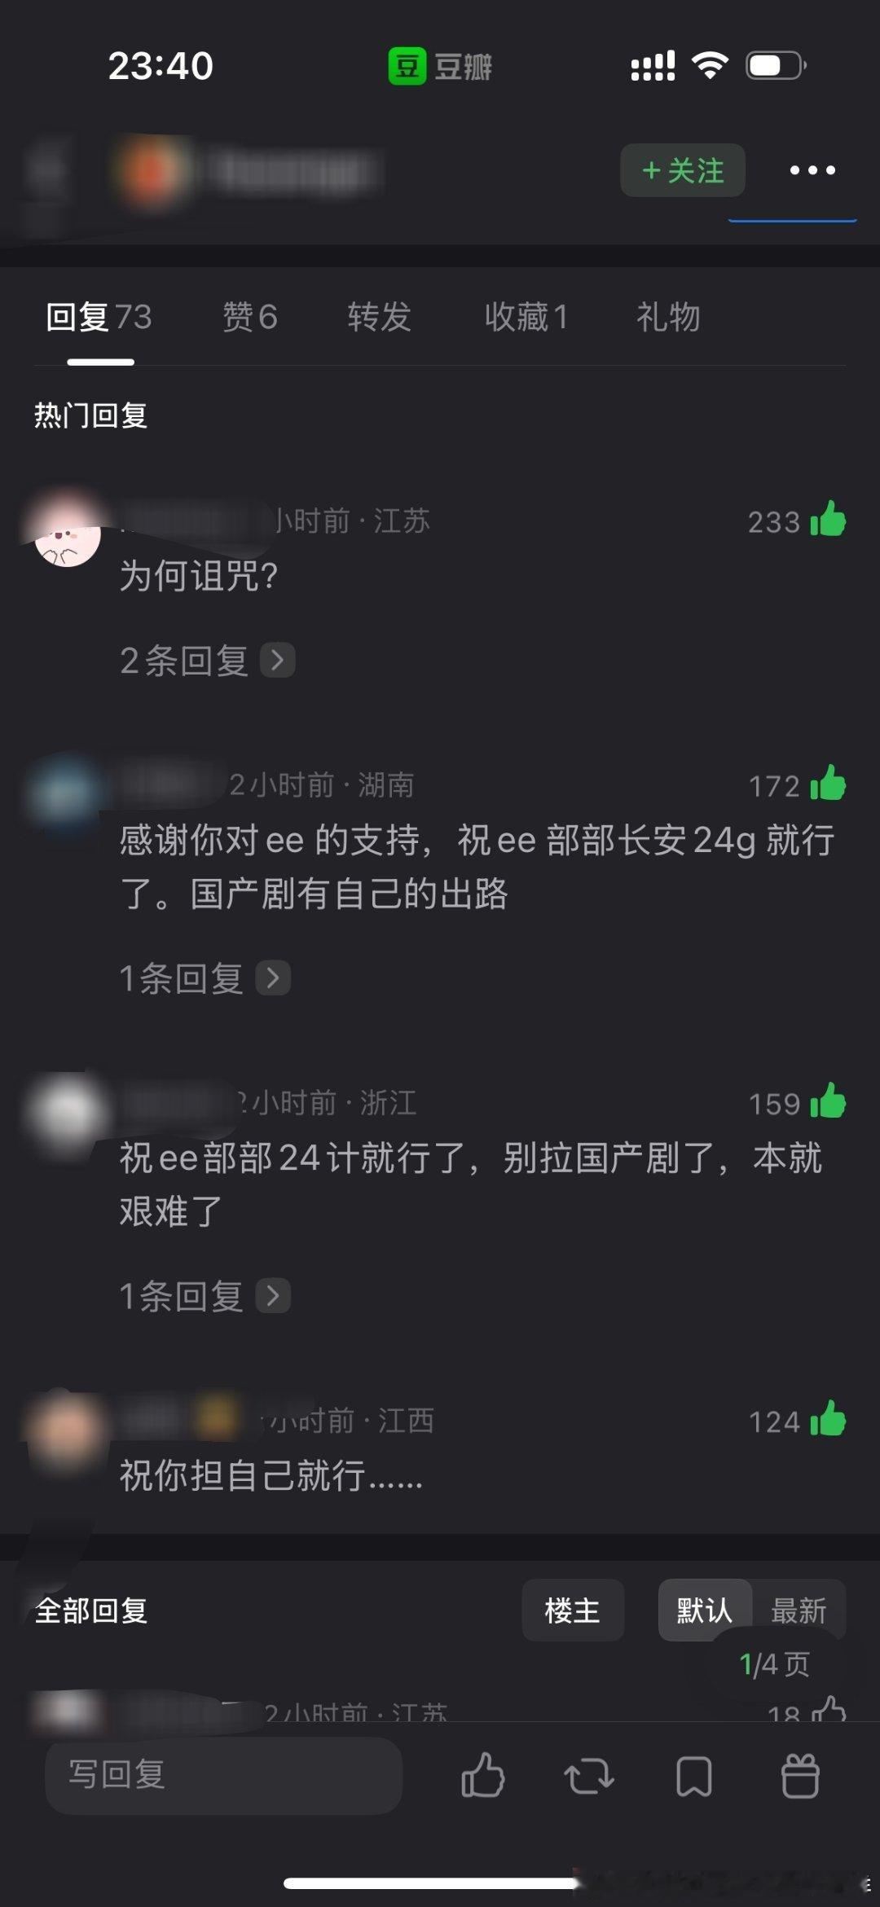Screen dimensions: 880x1907
Task: Expand 2条回复 under the first comment
Action: [x=207, y=660]
